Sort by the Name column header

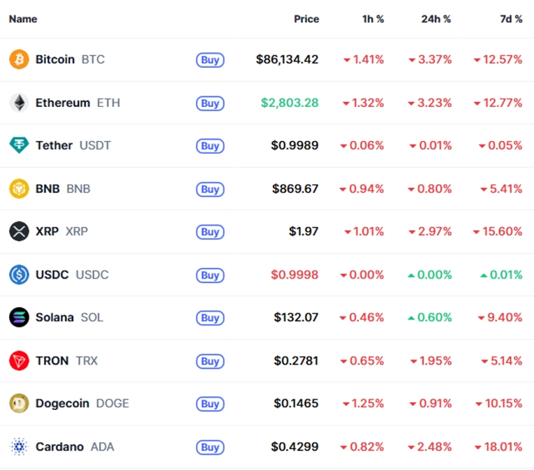point(23,19)
